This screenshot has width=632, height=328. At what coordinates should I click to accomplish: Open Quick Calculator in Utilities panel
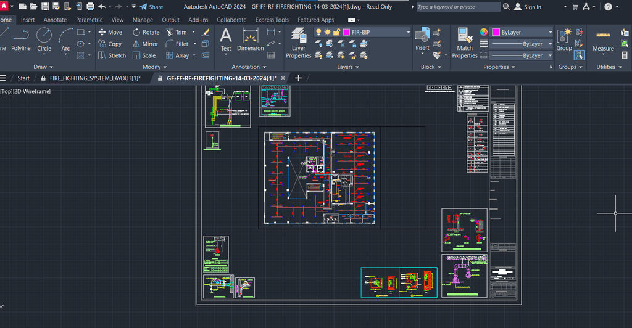pyautogui.click(x=625, y=55)
